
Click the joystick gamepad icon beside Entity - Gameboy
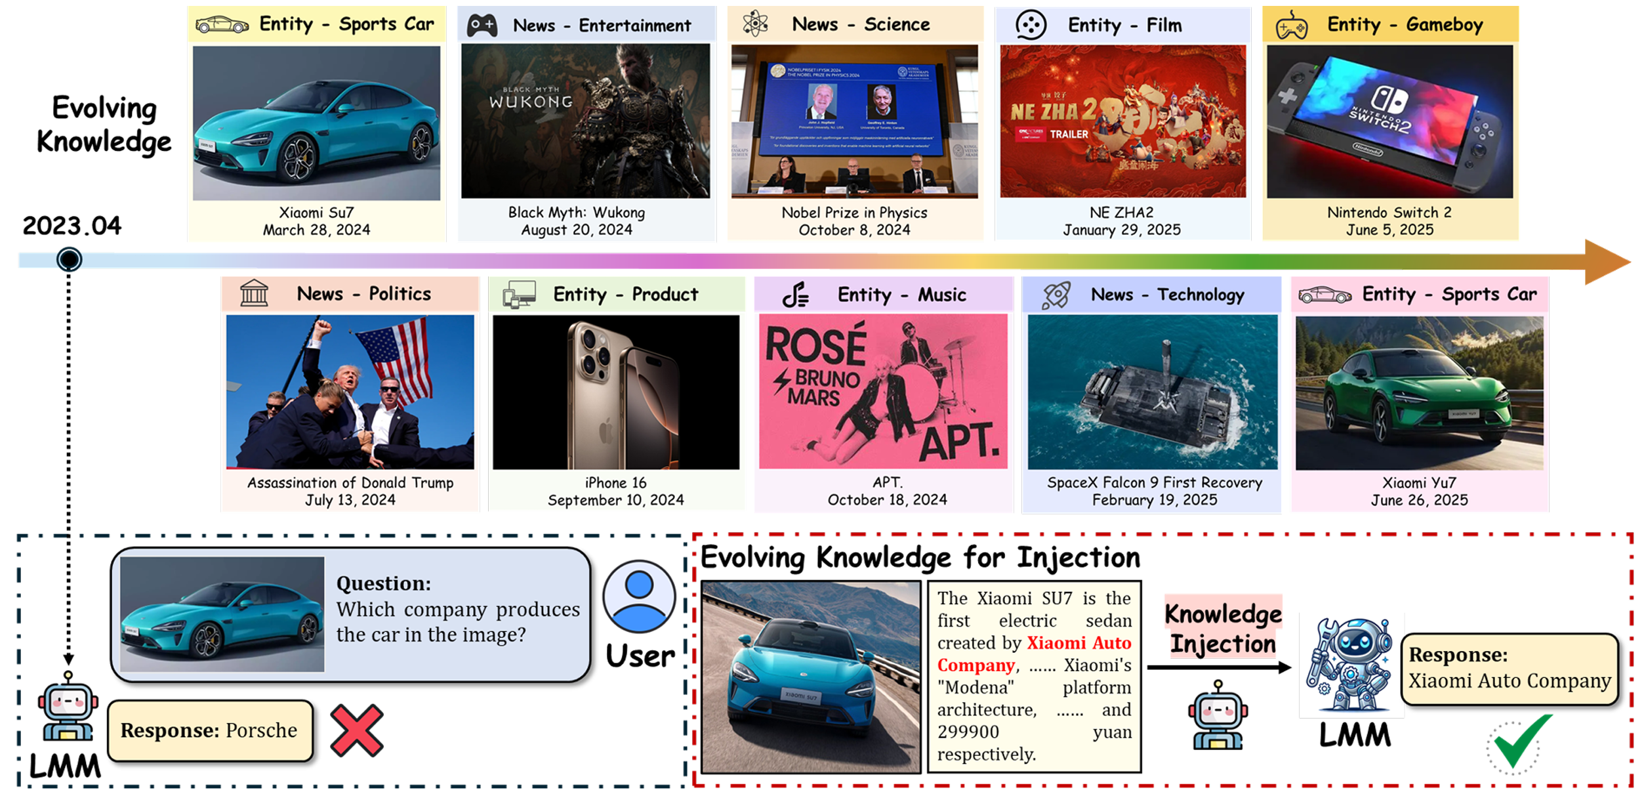1291,26
